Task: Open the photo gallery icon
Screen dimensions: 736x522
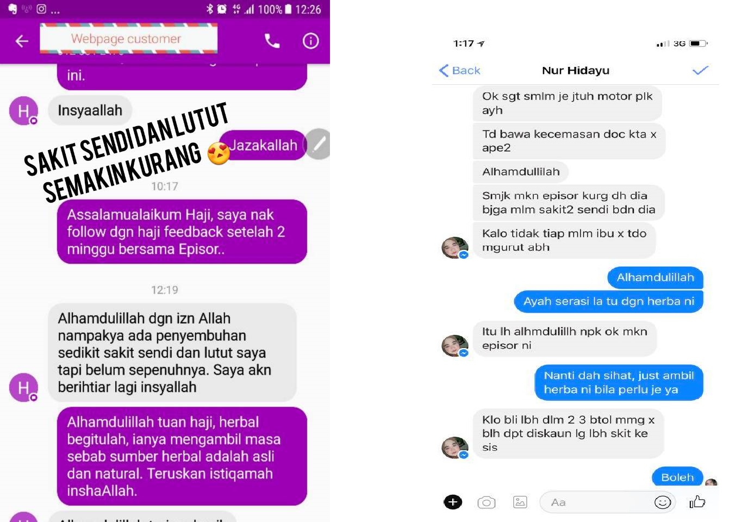Action: click(x=520, y=502)
